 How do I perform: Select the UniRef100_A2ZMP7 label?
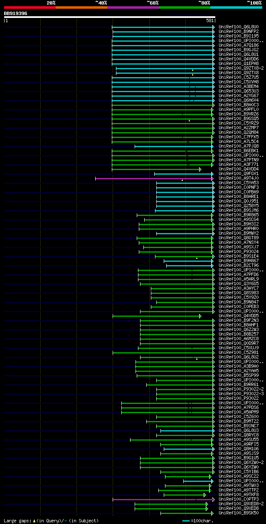tap(239, 128)
